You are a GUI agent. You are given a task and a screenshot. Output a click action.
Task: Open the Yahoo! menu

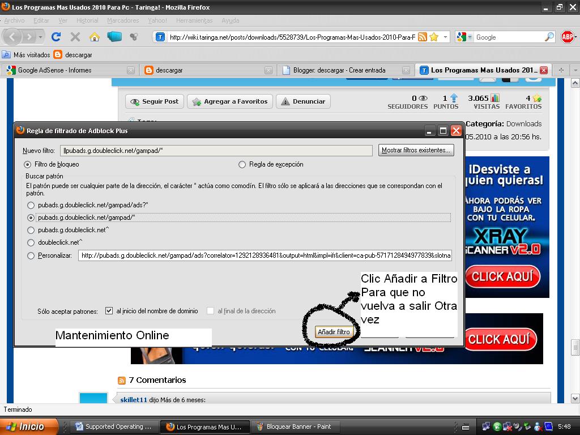coord(157,21)
